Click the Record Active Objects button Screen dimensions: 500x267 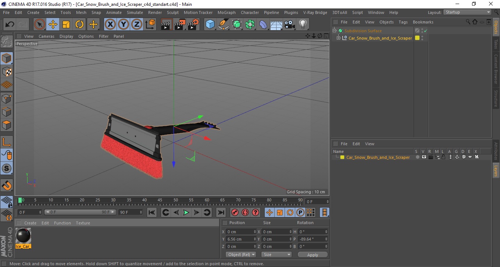click(x=235, y=212)
